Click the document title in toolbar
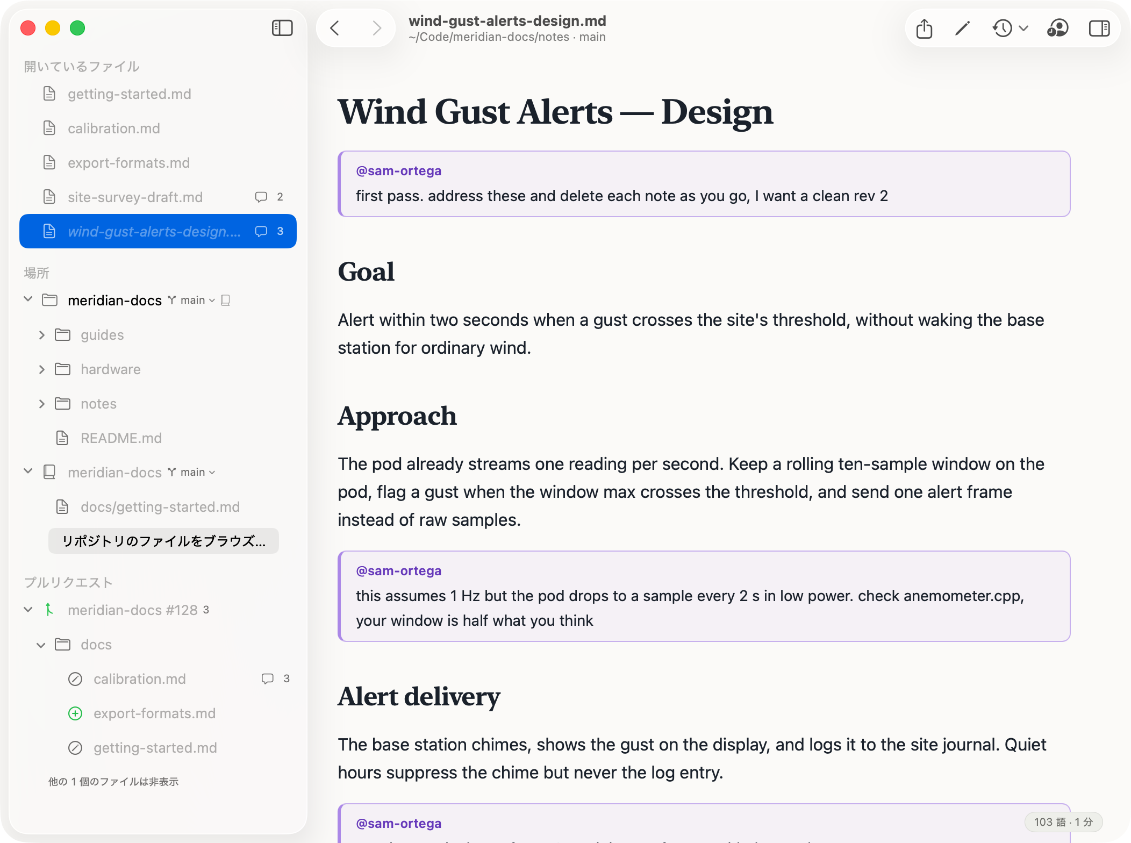 click(507, 20)
